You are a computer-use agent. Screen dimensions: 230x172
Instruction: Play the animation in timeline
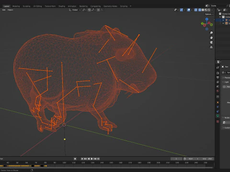point(92,159)
